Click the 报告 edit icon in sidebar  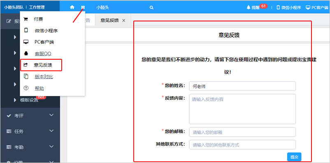pos(9,21)
